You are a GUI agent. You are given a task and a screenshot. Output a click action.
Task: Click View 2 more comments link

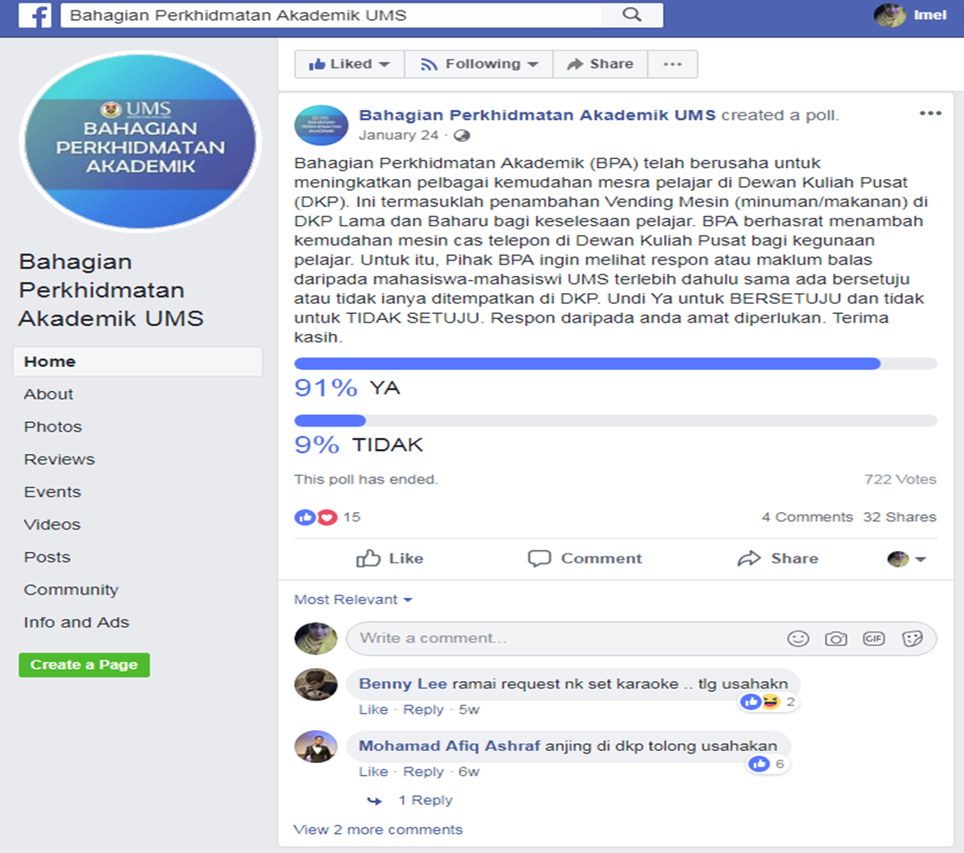coord(378,830)
